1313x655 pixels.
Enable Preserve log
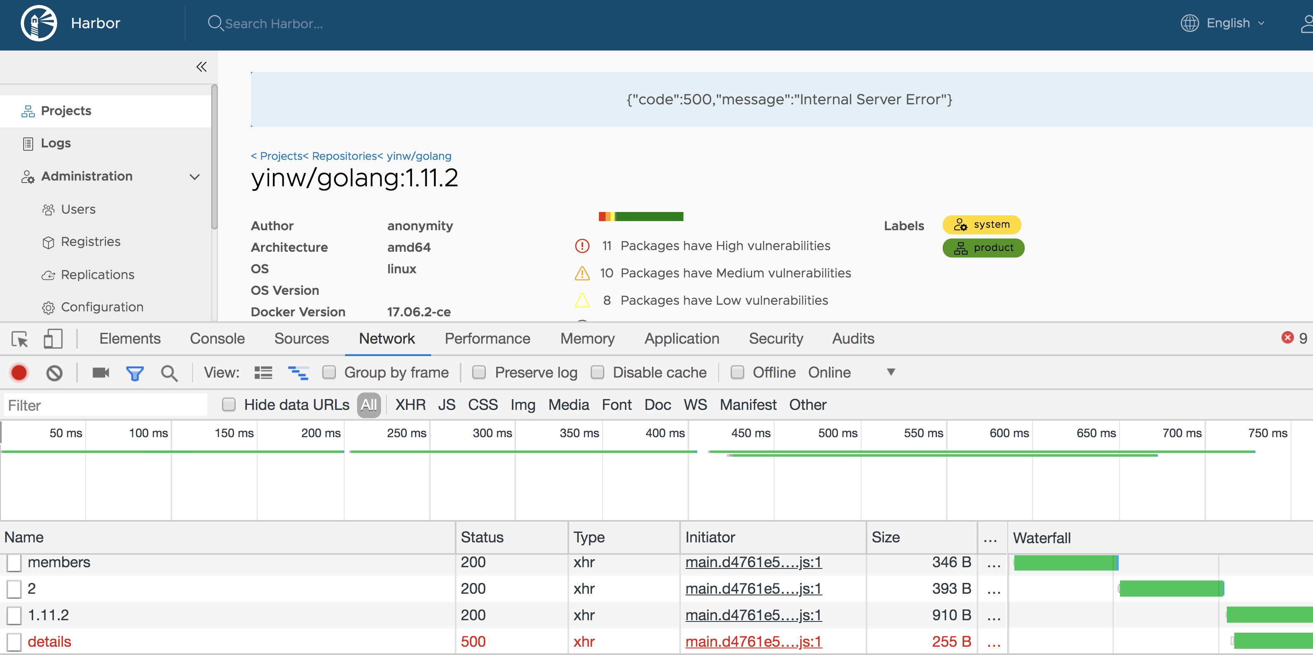tap(479, 372)
